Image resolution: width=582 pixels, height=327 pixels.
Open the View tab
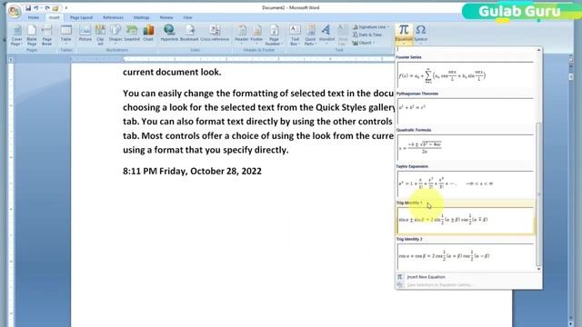tap(187, 17)
